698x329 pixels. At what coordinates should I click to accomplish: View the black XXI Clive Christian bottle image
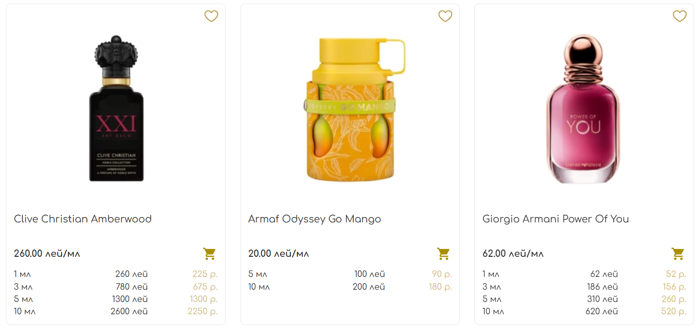[116, 108]
